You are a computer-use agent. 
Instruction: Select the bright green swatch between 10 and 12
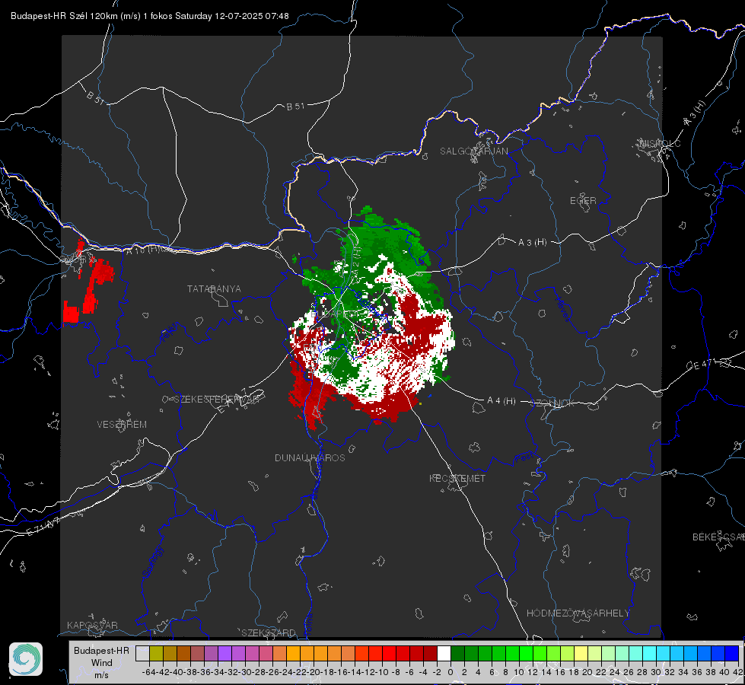[x=526, y=653]
